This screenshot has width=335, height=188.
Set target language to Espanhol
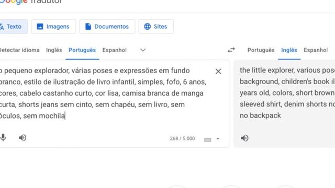(316, 50)
